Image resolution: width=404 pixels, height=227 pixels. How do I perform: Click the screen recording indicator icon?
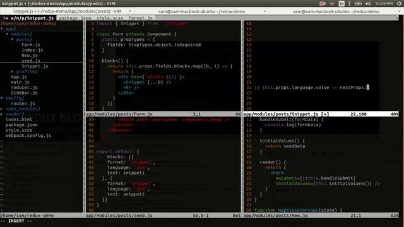coord(322,4)
